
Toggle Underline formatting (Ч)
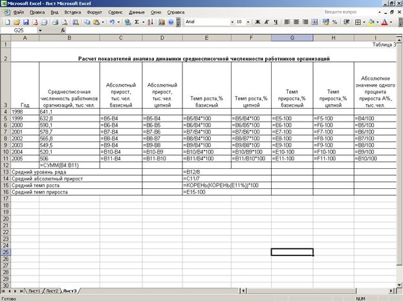pyautogui.click(x=276, y=22)
